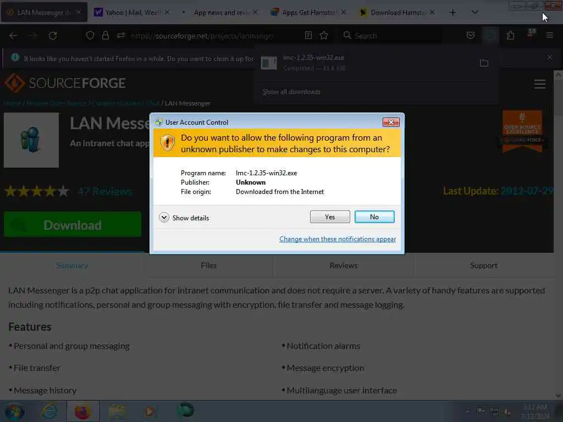Click the green swirl taskbar icon

click(x=185, y=410)
